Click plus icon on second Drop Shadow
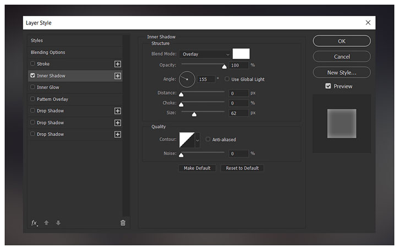The height and width of the screenshot is (250, 399). pos(118,123)
